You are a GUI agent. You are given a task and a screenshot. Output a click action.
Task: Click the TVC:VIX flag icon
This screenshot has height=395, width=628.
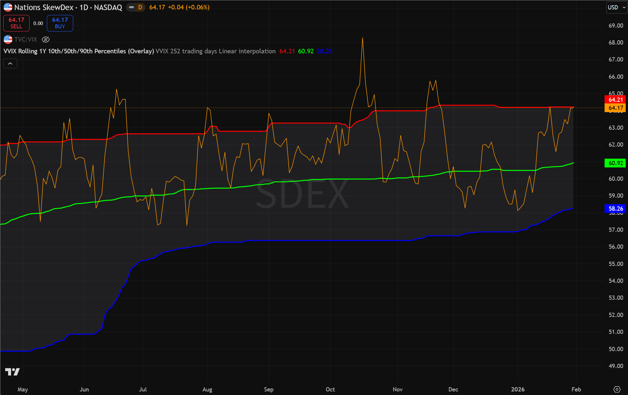8,39
